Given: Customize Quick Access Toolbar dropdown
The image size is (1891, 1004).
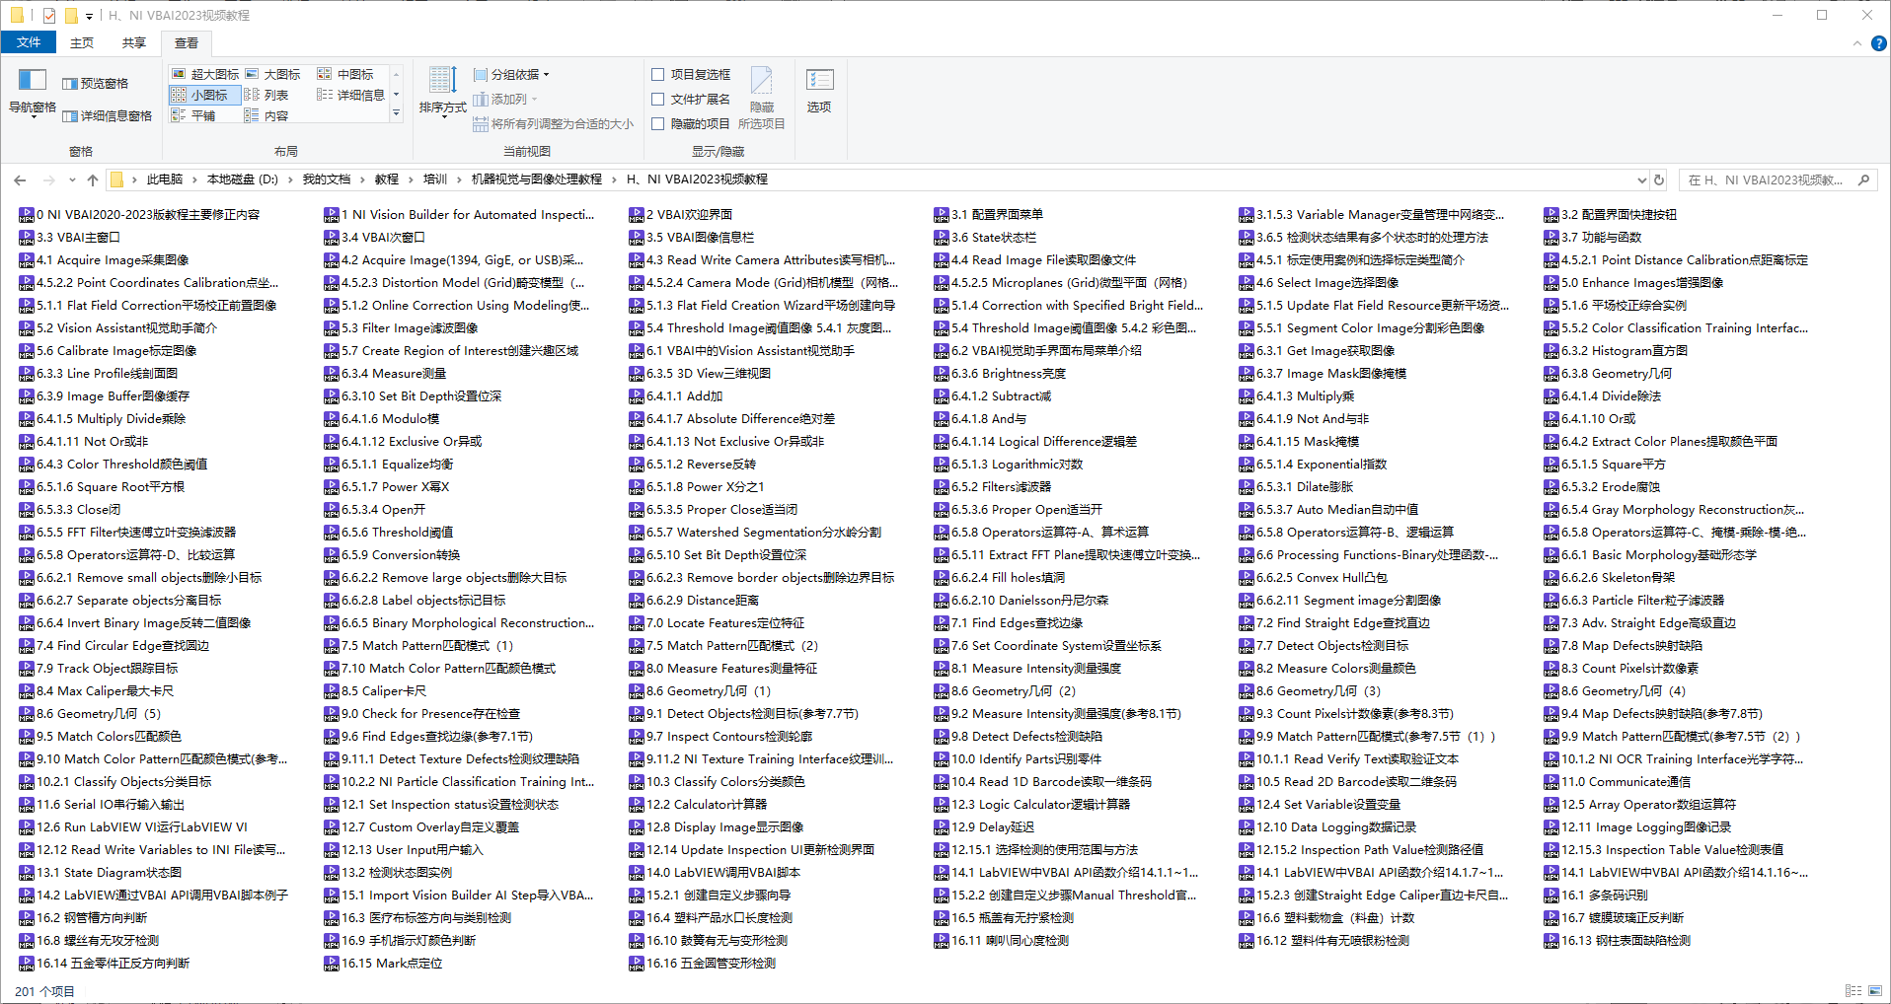Looking at the screenshot, I should [89, 16].
